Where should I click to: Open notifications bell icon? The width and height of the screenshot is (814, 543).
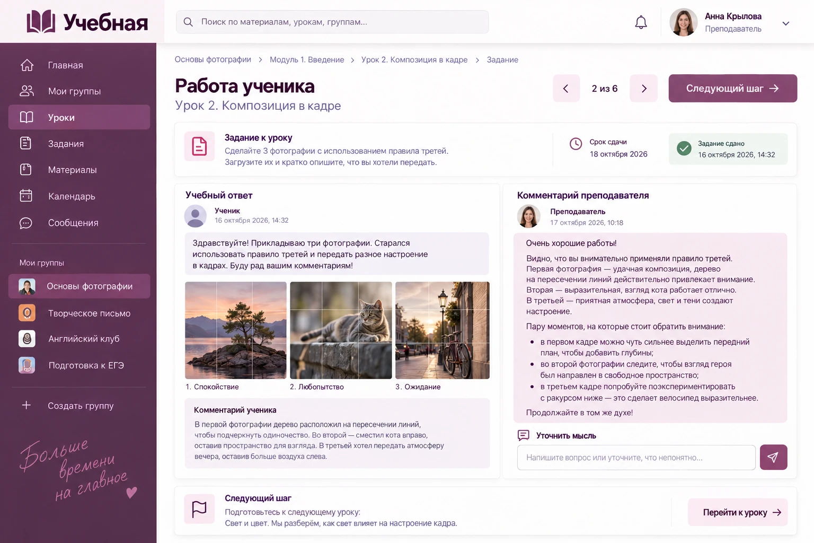[641, 22]
